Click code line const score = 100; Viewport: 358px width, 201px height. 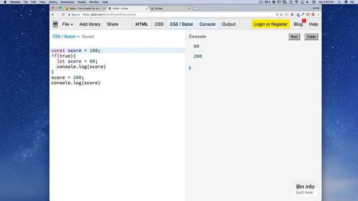(76, 50)
